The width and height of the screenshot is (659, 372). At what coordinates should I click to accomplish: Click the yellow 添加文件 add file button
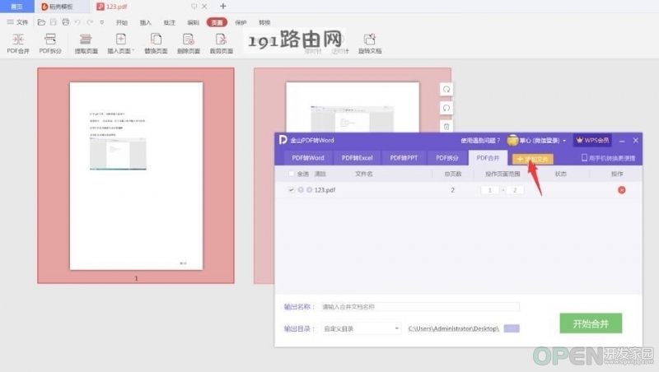tap(532, 159)
